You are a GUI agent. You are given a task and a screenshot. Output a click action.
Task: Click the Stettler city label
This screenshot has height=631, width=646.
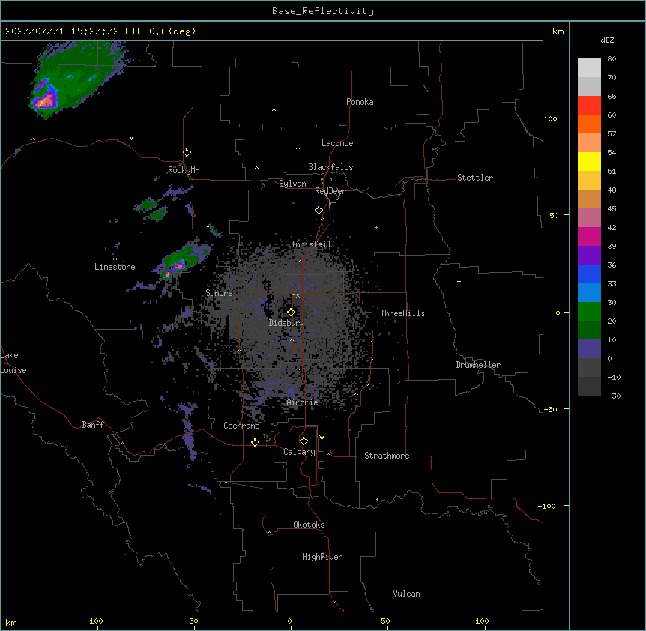(x=475, y=178)
